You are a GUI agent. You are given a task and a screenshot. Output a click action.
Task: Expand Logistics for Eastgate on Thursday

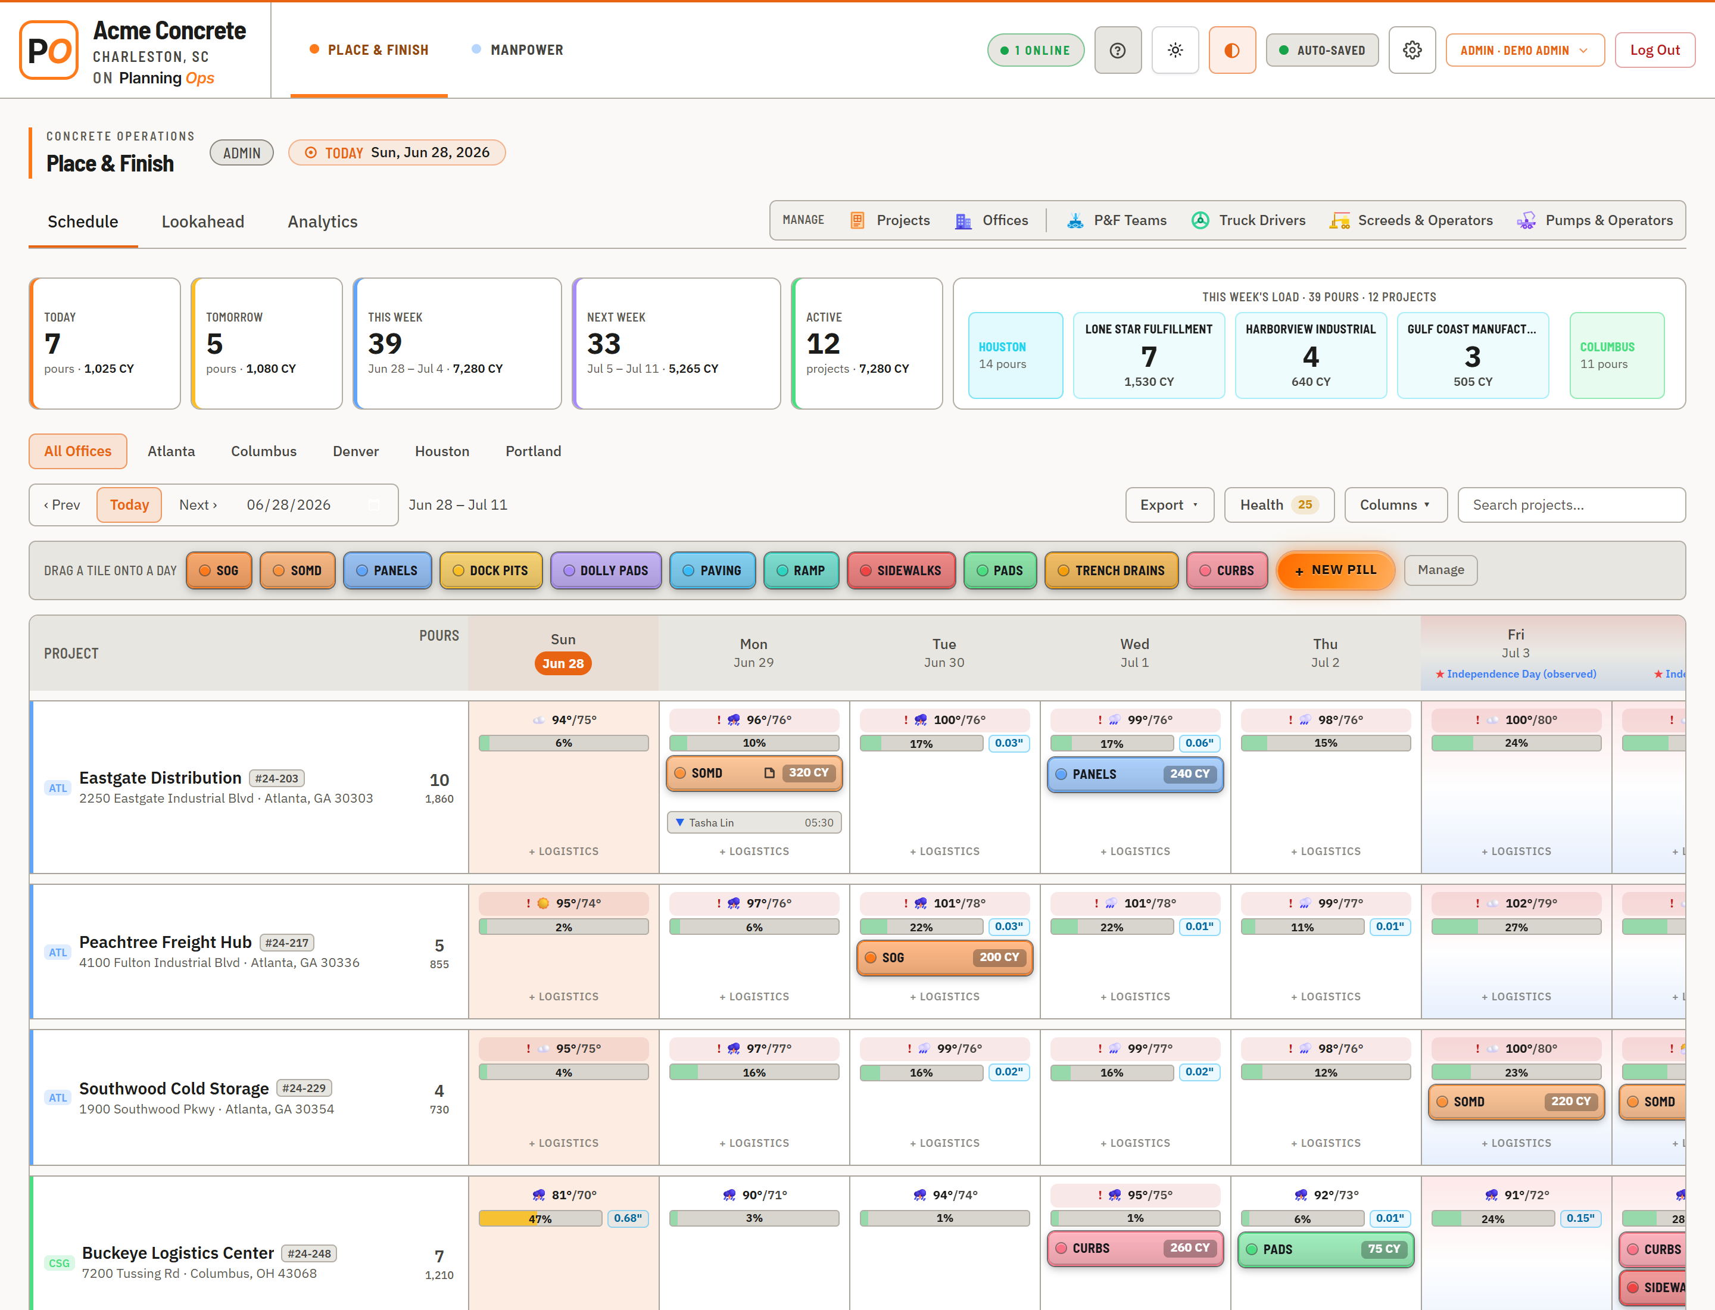pyautogui.click(x=1325, y=851)
